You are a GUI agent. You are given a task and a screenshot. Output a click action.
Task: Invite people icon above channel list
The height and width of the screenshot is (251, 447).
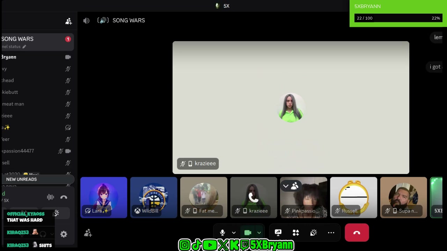[x=68, y=21]
